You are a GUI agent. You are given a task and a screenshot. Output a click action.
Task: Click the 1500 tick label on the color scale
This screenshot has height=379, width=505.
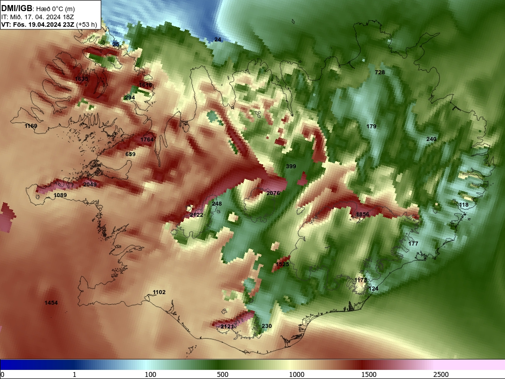(x=369, y=374)
